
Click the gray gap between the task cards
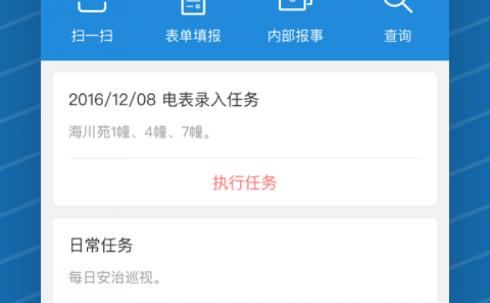tap(245, 212)
